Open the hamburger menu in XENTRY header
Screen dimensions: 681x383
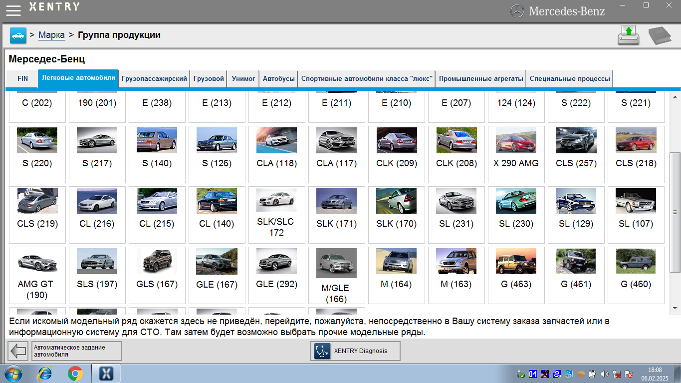[13, 9]
